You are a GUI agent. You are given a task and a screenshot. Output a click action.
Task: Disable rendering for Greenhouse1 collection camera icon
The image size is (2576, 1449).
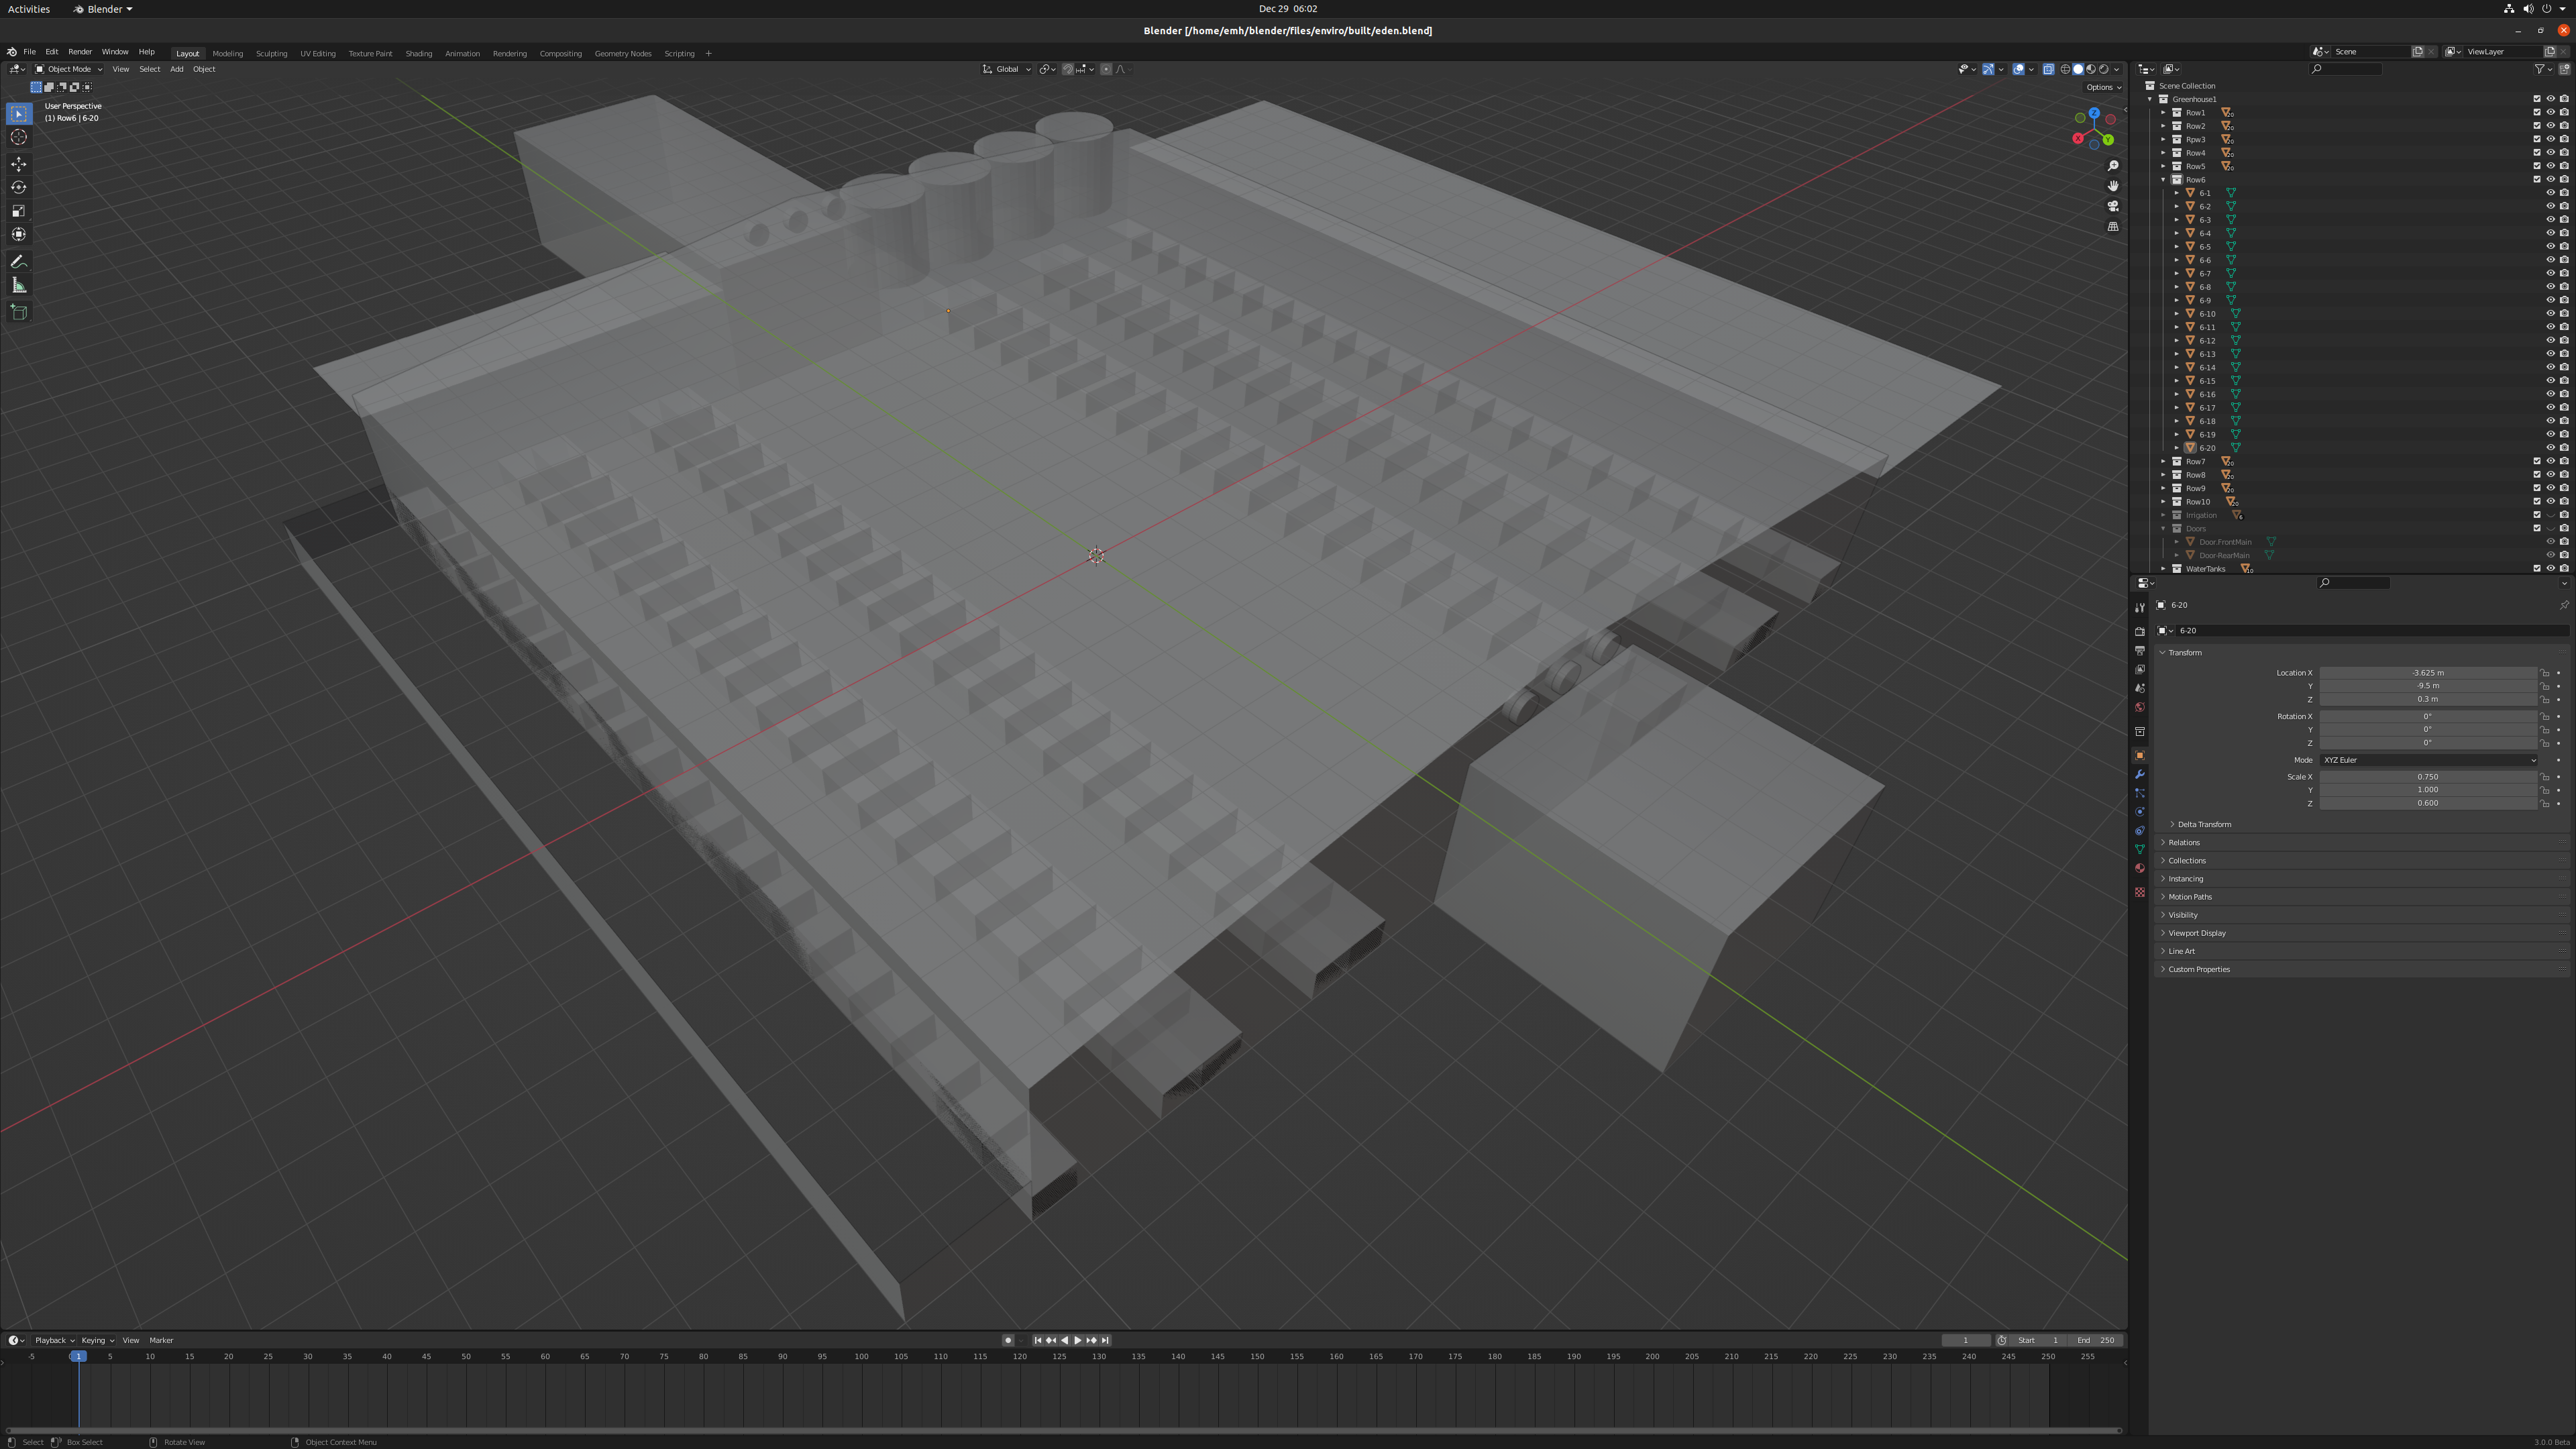click(2564, 99)
